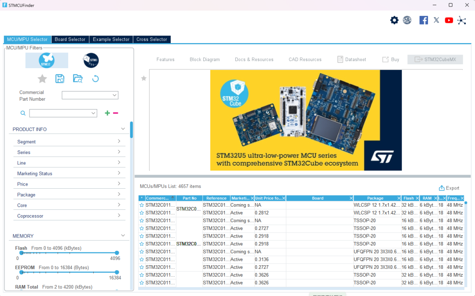Click the search term input field
This screenshot has width=475, height=296.
point(60,113)
